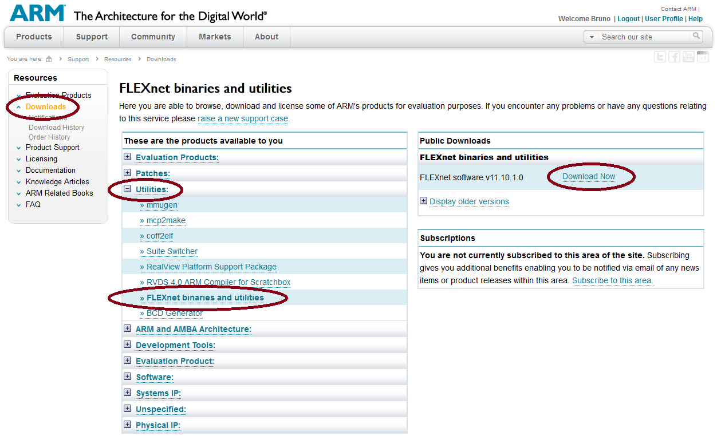
Task: Collapse Utilities minus icon
Action: click(x=128, y=188)
